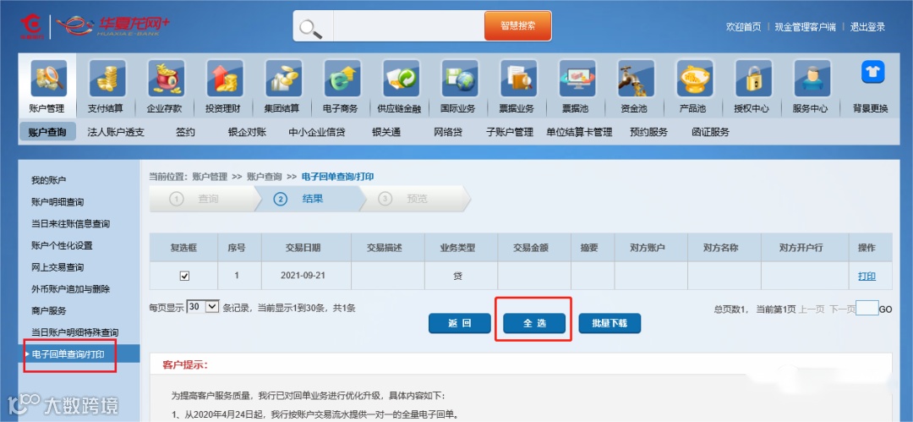This screenshot has height=422, width=913.
Task: Uncheck the checkbox for record 1
Action: [x=184, y=277]
